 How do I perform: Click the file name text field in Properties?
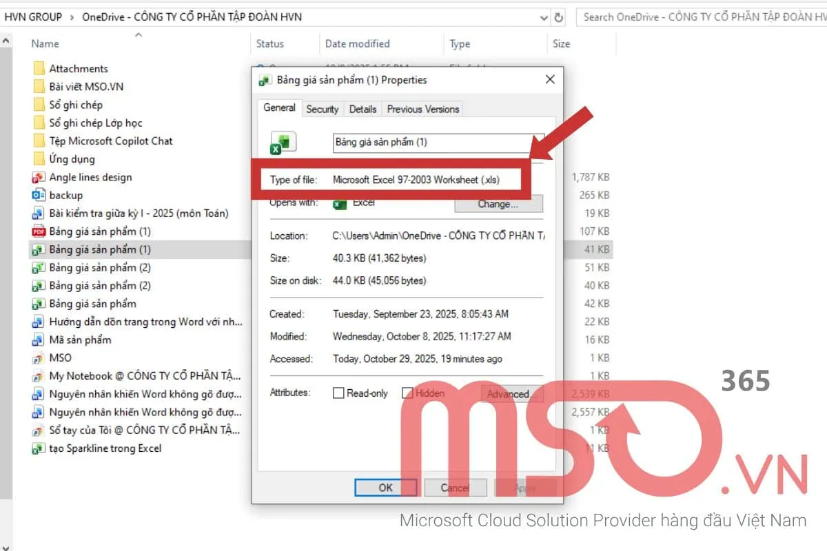(x=438, y=143)
